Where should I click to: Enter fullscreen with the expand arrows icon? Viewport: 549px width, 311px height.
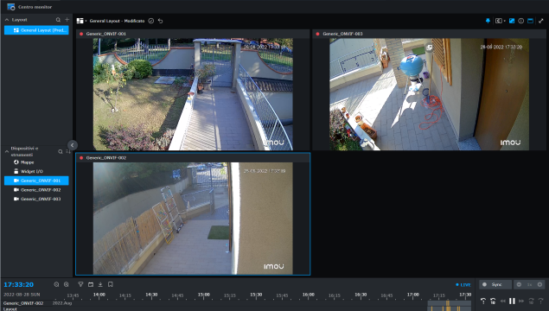click(x=541, y=21)
